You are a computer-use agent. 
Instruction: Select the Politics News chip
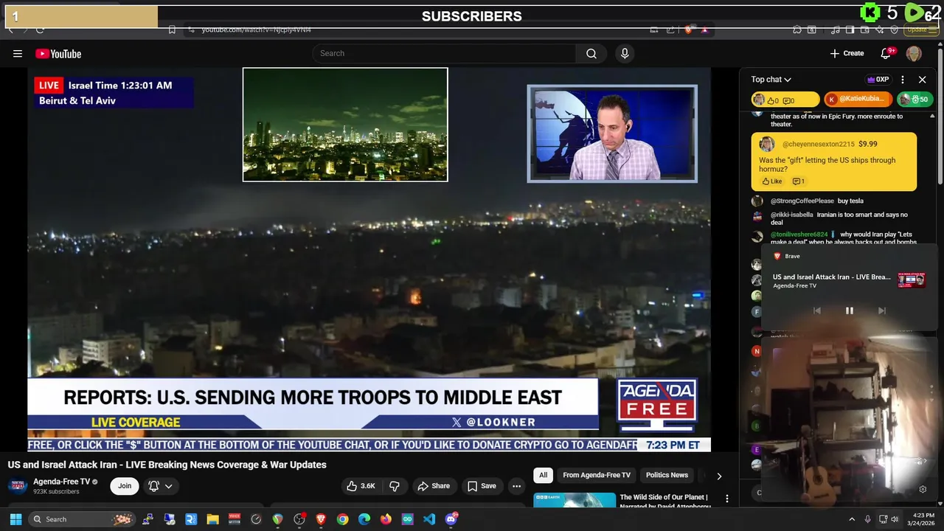[x=667, y=476]
